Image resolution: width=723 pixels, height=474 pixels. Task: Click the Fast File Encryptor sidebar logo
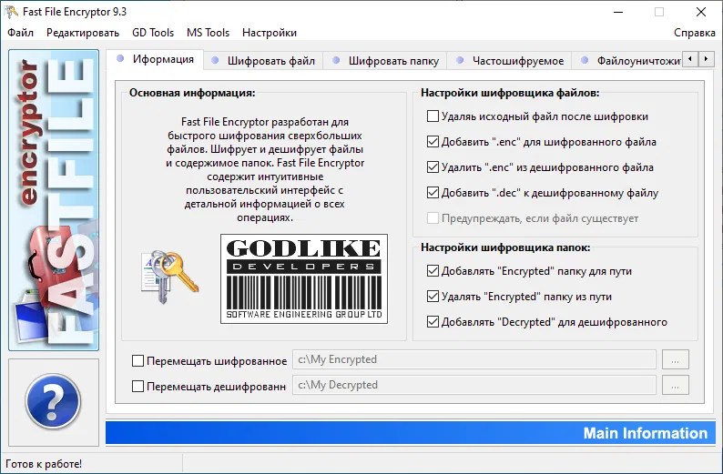point(54,200)
